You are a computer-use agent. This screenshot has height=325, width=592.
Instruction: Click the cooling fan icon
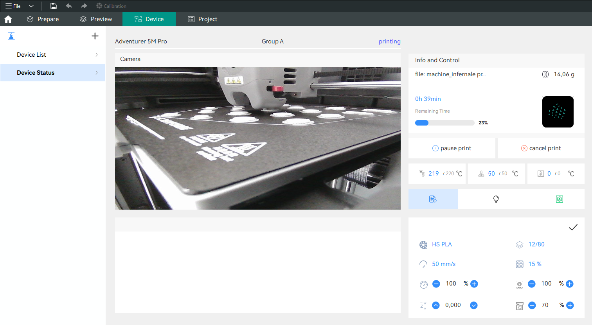[x=520, y=285]
